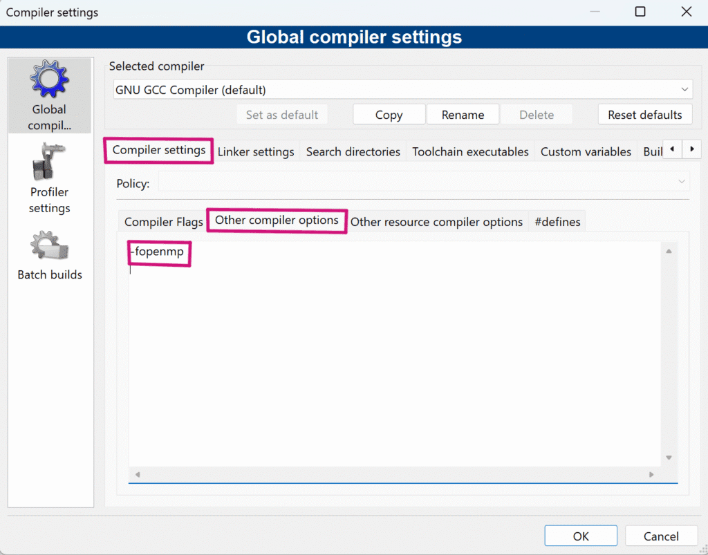Click the tab strip left scroll arrow
708x555 pixels.
(x=671, y=149)
